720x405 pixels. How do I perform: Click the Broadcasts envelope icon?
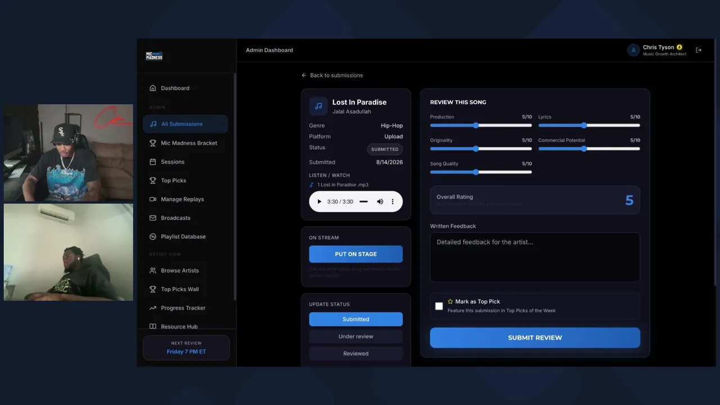click(x=152, y=218)
